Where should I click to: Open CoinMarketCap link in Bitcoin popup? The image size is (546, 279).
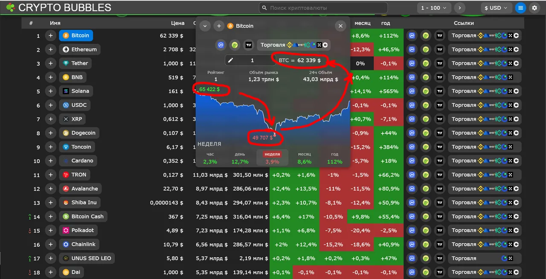point(221,45)
